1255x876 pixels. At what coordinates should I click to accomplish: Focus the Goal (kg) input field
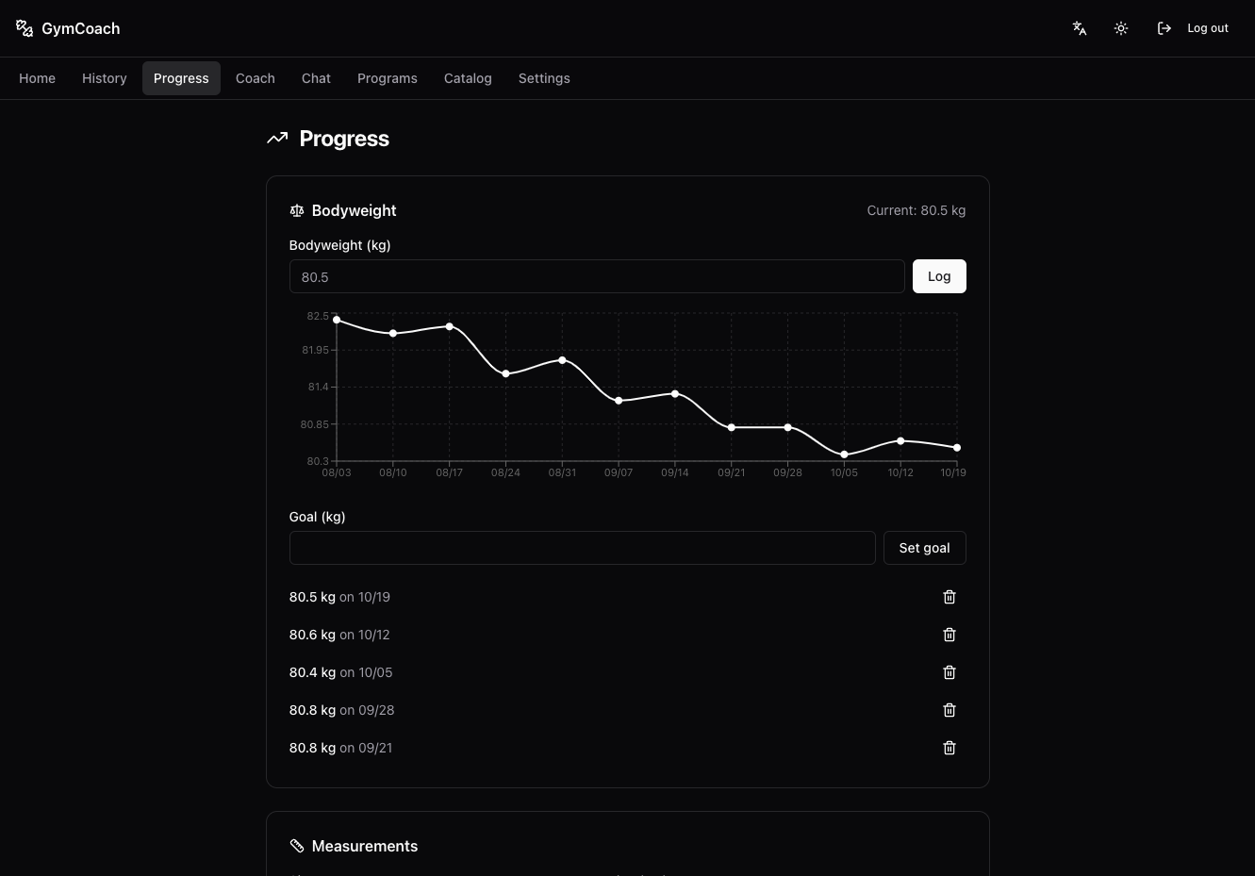tap(583, 548)
